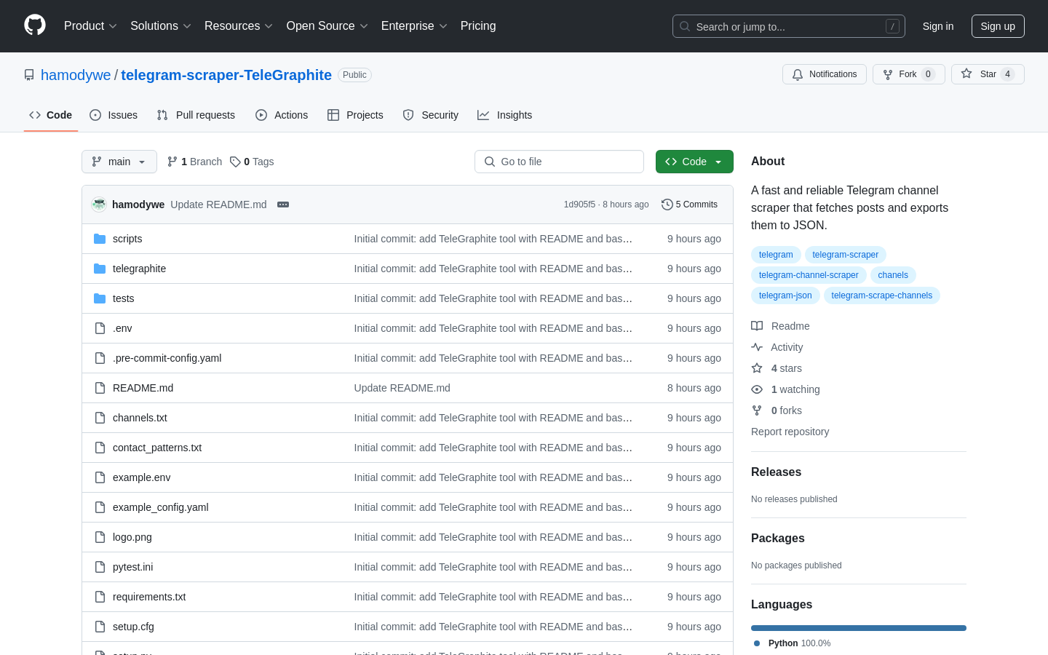Fork the repository using Fork button
Image resolution: width=1048 pixels, height=655 pixels.
(908, 74)
